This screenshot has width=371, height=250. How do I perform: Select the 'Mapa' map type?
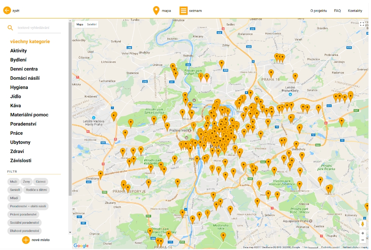pyautogui.click(x=80, y=24)
